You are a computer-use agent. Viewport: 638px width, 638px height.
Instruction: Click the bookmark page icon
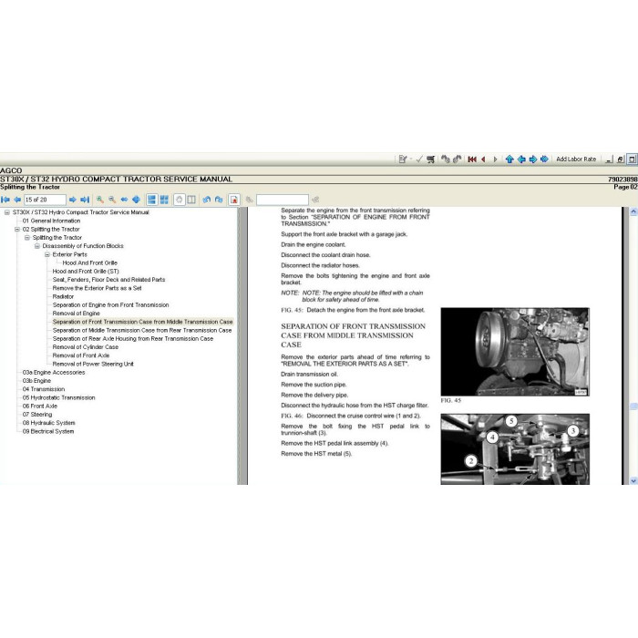tap(234, 200)
